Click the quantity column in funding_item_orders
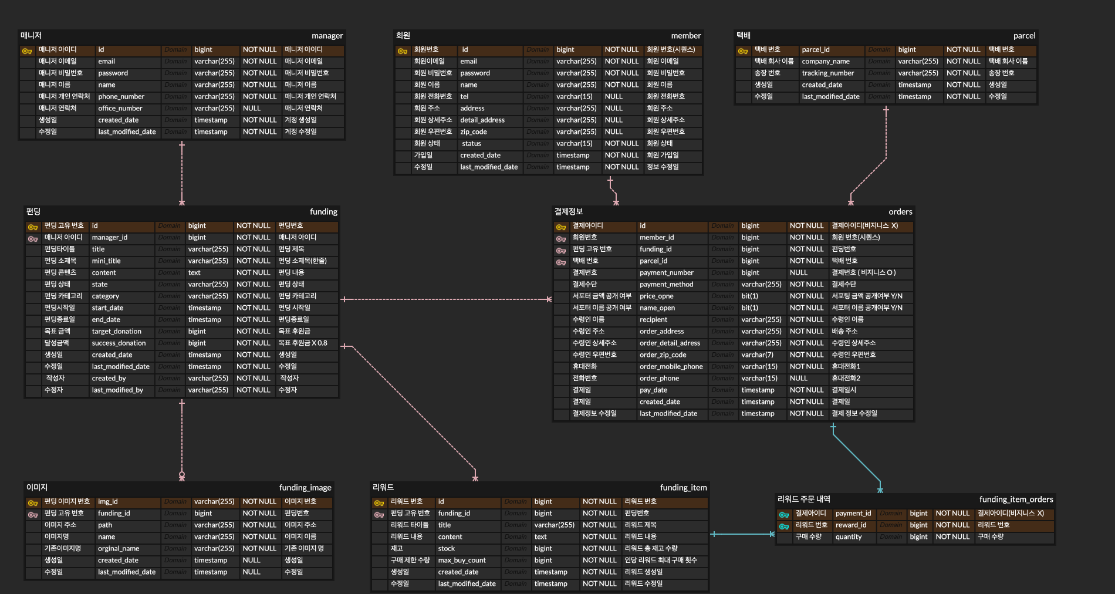1115x594 pixels. click(x=849, y=537)
